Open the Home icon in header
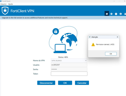This screenshot has width=126, height=96. coord(107,14)
